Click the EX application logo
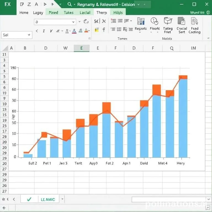Viewport: 212px width, 212px height. (x=7, y=4)
